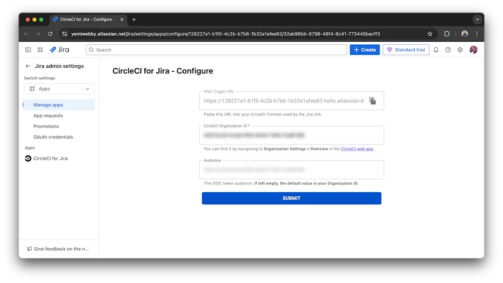Open the app switcher grid icon
The height and width of the screenshot is (283, 503).
40,50
